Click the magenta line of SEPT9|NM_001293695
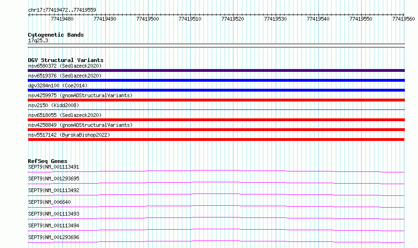Viewport: 418px width, 248px height. [216, 183]
